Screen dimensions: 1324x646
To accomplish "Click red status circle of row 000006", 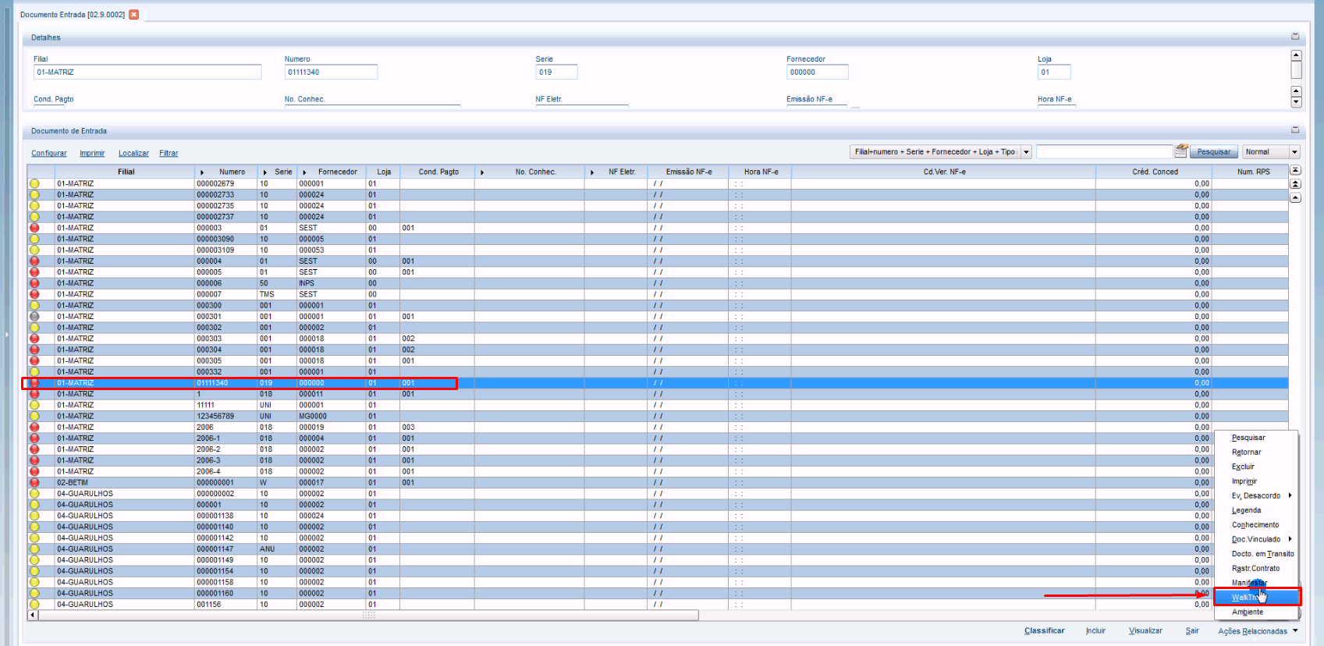I will click(34, 283).
